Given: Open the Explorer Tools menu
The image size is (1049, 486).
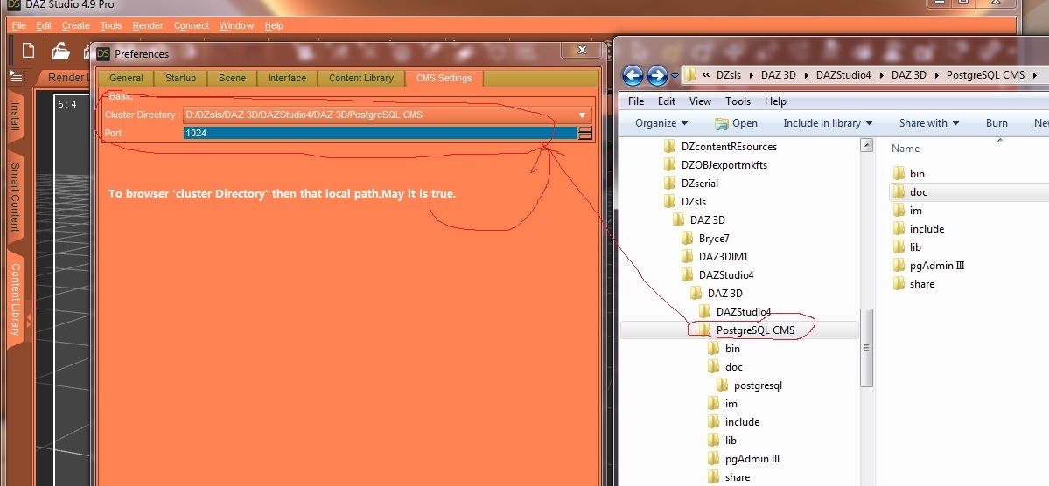Looking at the screenshot, I should (738, 101).
